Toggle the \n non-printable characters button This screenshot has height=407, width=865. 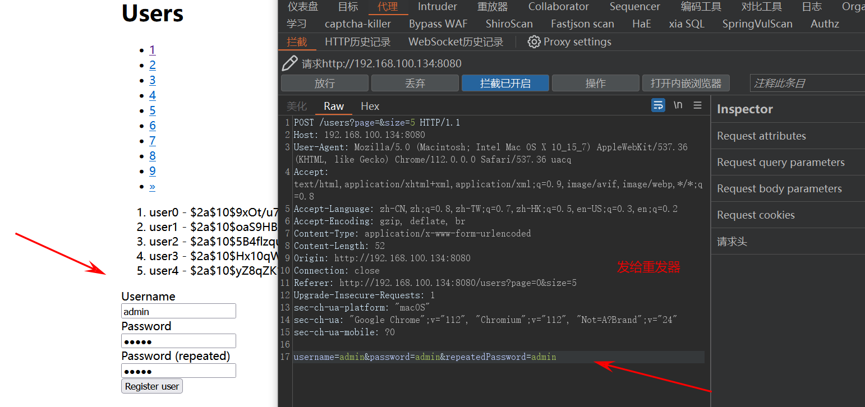point(678,105)
